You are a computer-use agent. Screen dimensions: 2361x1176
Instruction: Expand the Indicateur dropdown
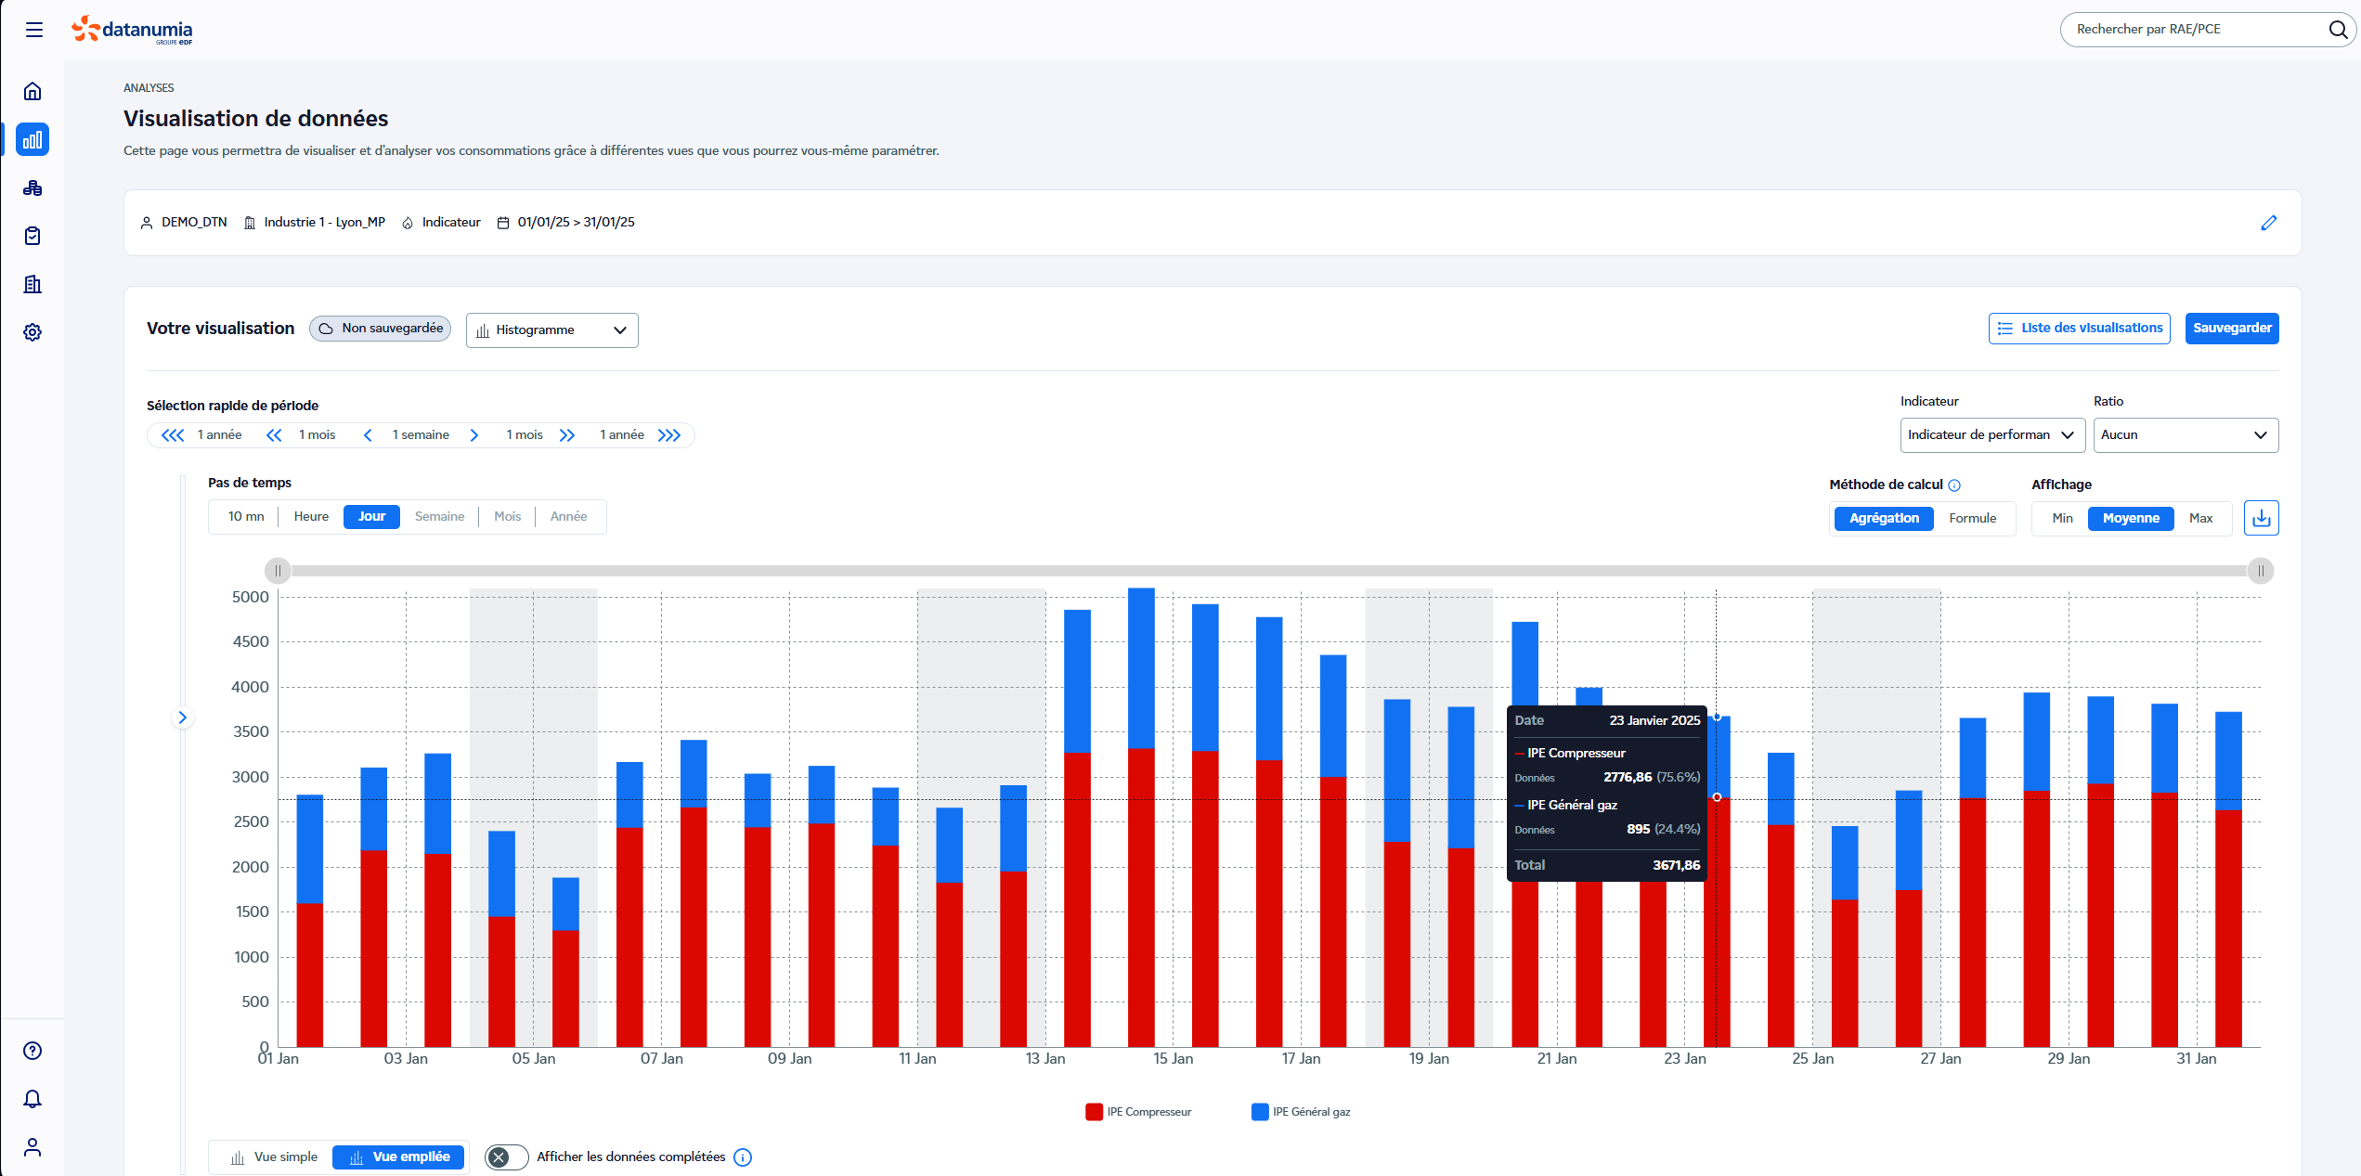pyautogui.click(x=1991, y=435)
